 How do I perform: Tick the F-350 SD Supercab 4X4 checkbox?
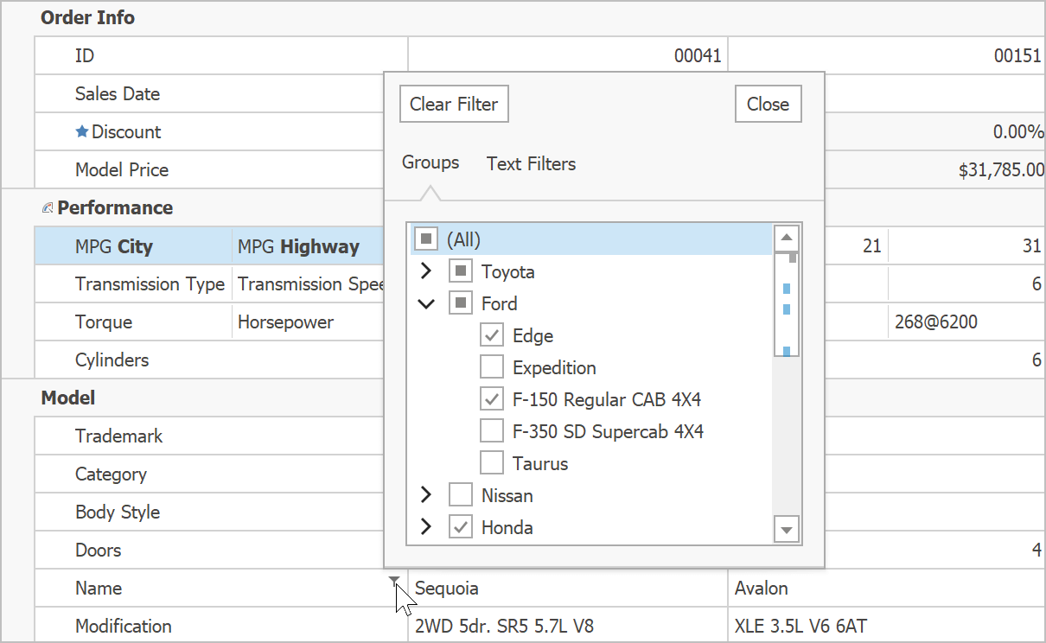[x=492, y=431]
